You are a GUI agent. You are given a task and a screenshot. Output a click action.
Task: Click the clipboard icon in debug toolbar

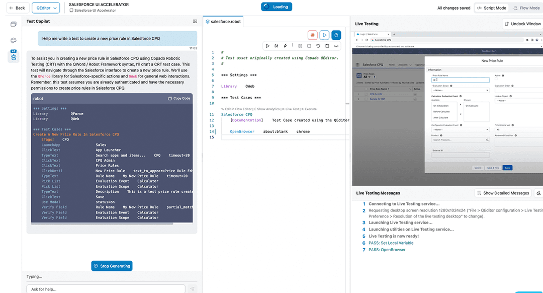327,46
